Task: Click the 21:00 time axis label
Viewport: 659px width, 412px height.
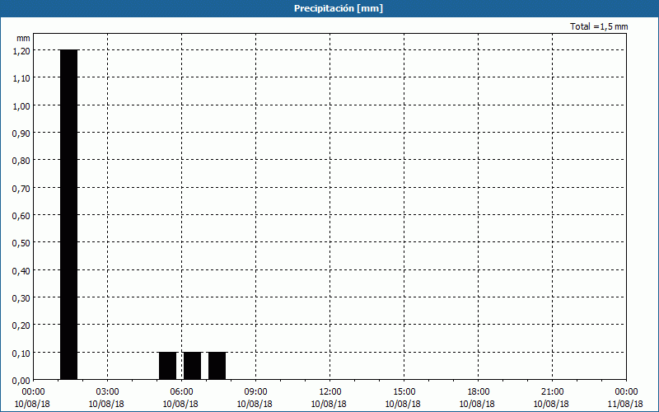Action: click(x=552, y=392)
